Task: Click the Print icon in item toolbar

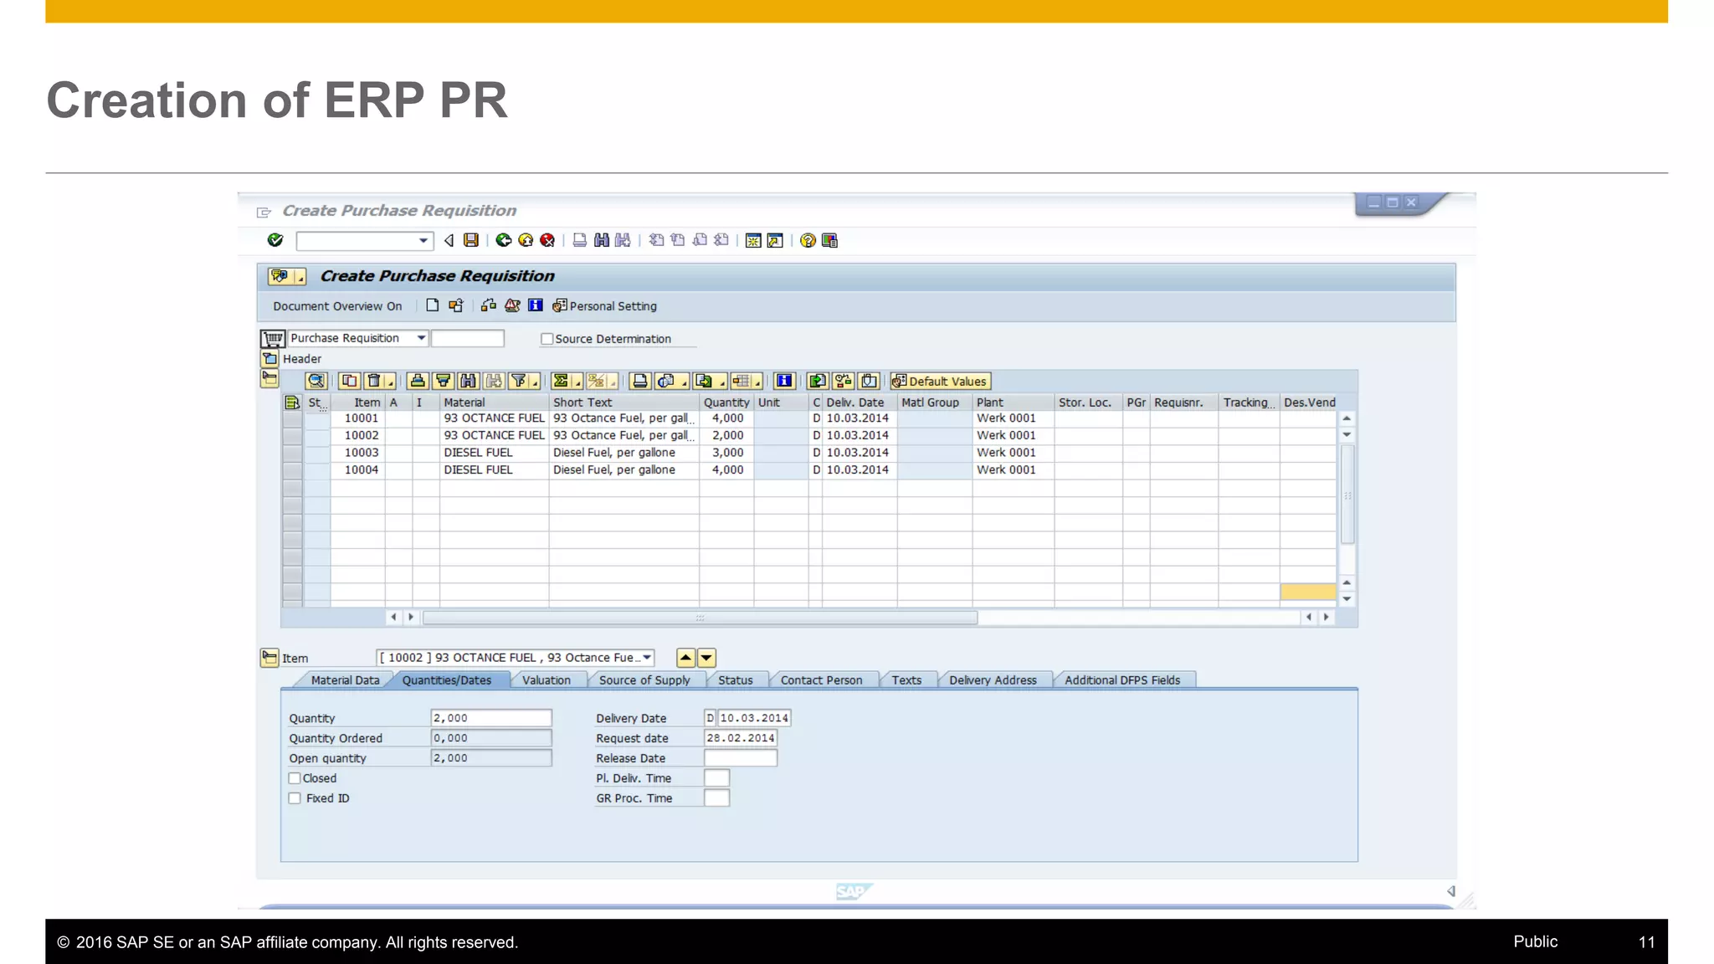Action: 640,381
